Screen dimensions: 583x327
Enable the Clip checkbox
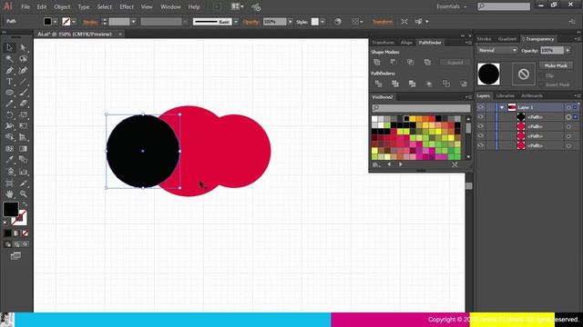[542, 75]
